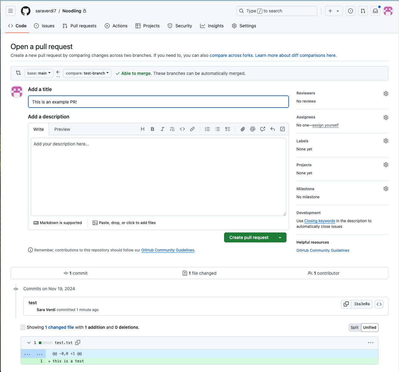Switch to the Preview tab

(62, 129)
